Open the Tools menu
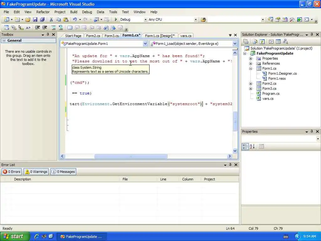Viewport: 321px width, 241px height. tap(113, 12)
